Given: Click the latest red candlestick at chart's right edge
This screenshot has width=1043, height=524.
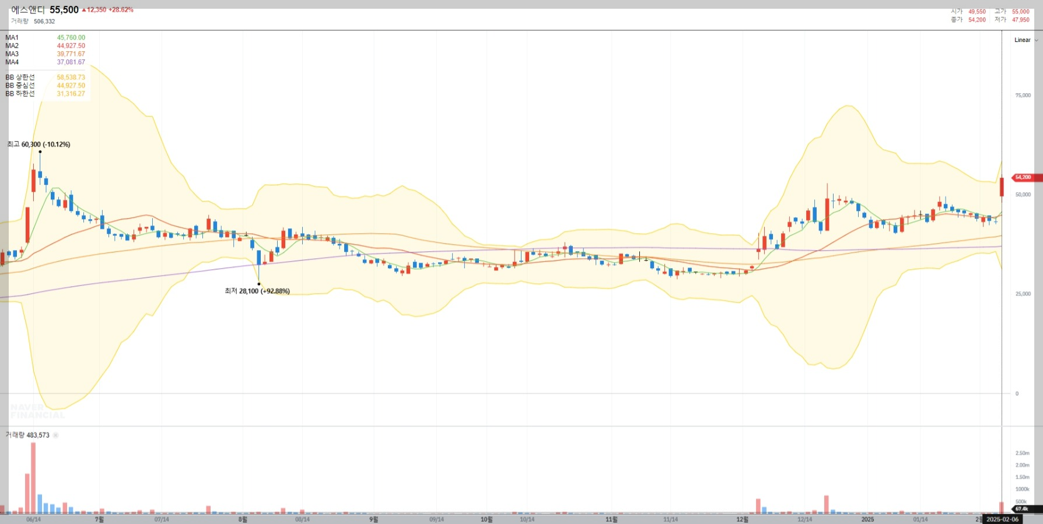Looking at the screenshot, I should point(1002,187).
